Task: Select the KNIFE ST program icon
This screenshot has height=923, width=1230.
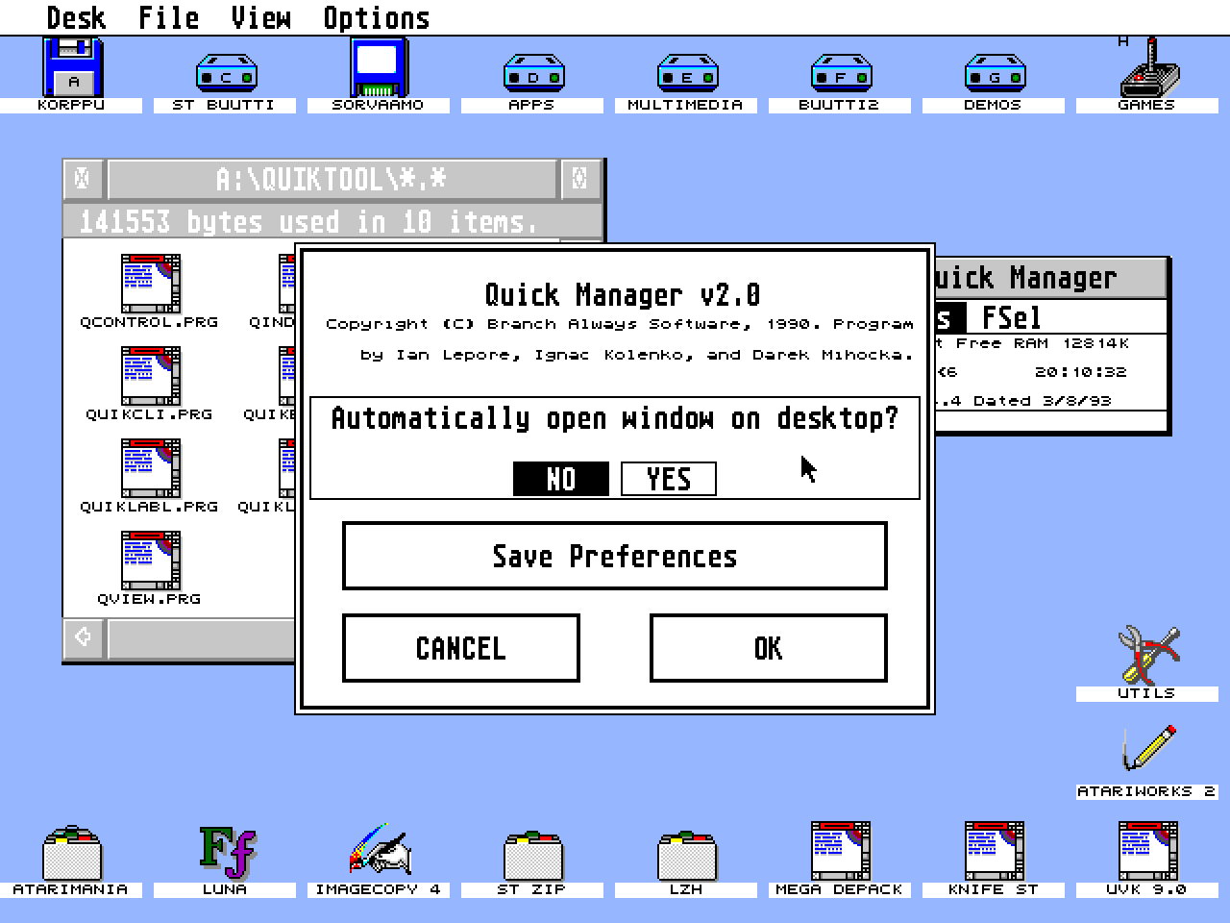Action: (x=995, y=851)
